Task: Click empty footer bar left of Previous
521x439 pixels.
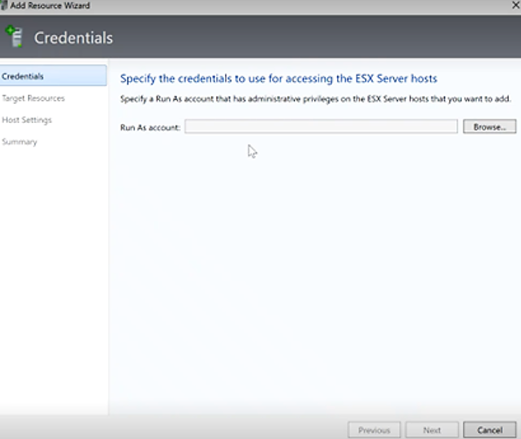Action: (200, 429)
